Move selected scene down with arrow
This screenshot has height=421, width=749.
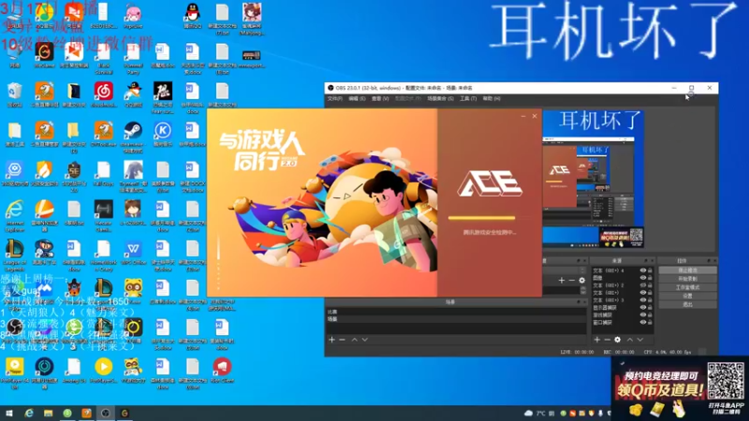coord(365,340)
